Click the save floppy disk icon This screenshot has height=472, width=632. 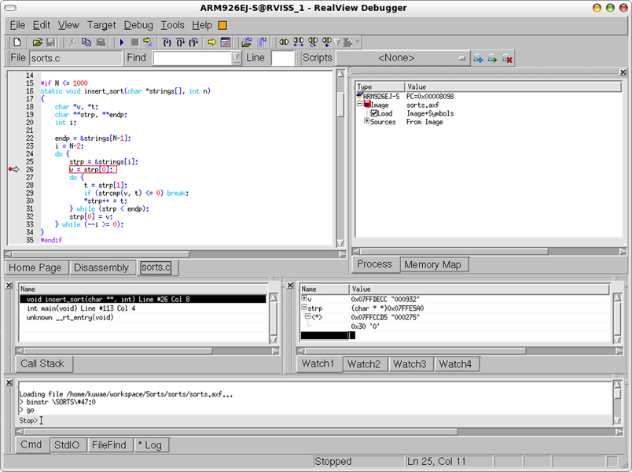[51, 42]
